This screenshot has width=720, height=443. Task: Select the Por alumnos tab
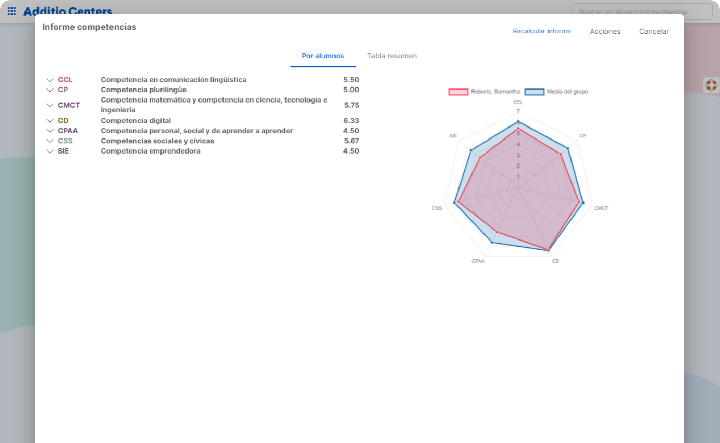322,56
